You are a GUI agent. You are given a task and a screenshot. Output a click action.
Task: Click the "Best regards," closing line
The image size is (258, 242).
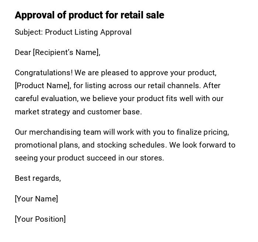pyautogui.click(x=38, y=178)
